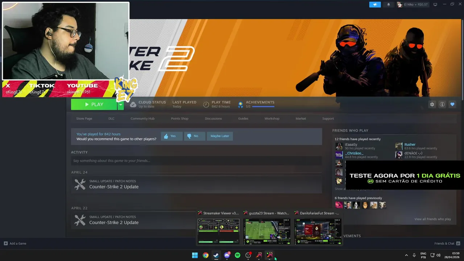Screen dimensions: 464x261
Task: Open game settings gear icon
Action: 432,104
